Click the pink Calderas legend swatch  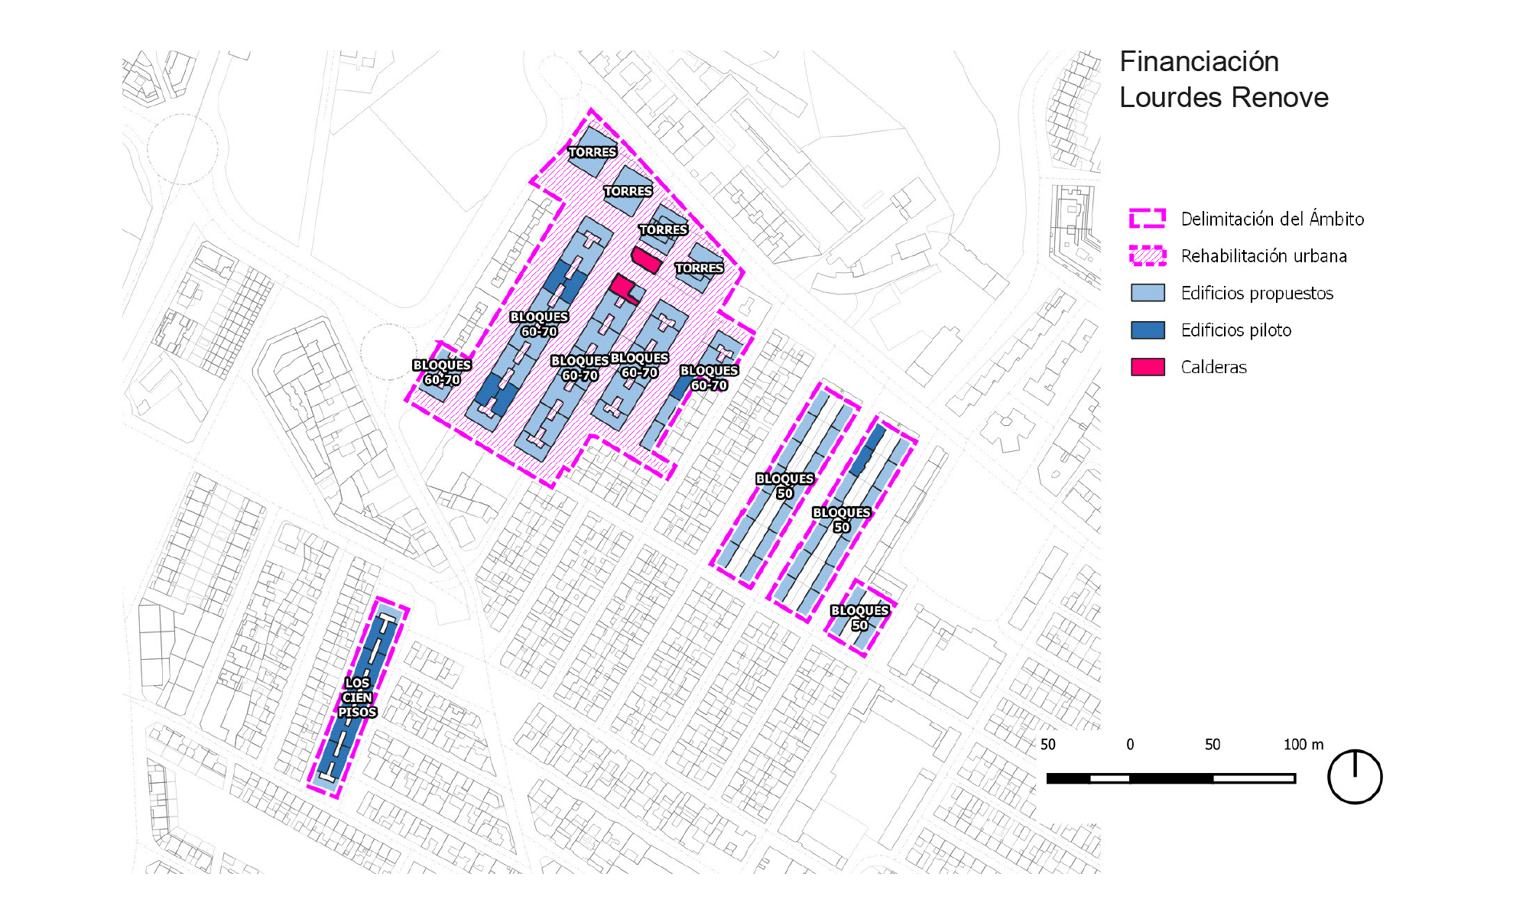click(1148, 367)
